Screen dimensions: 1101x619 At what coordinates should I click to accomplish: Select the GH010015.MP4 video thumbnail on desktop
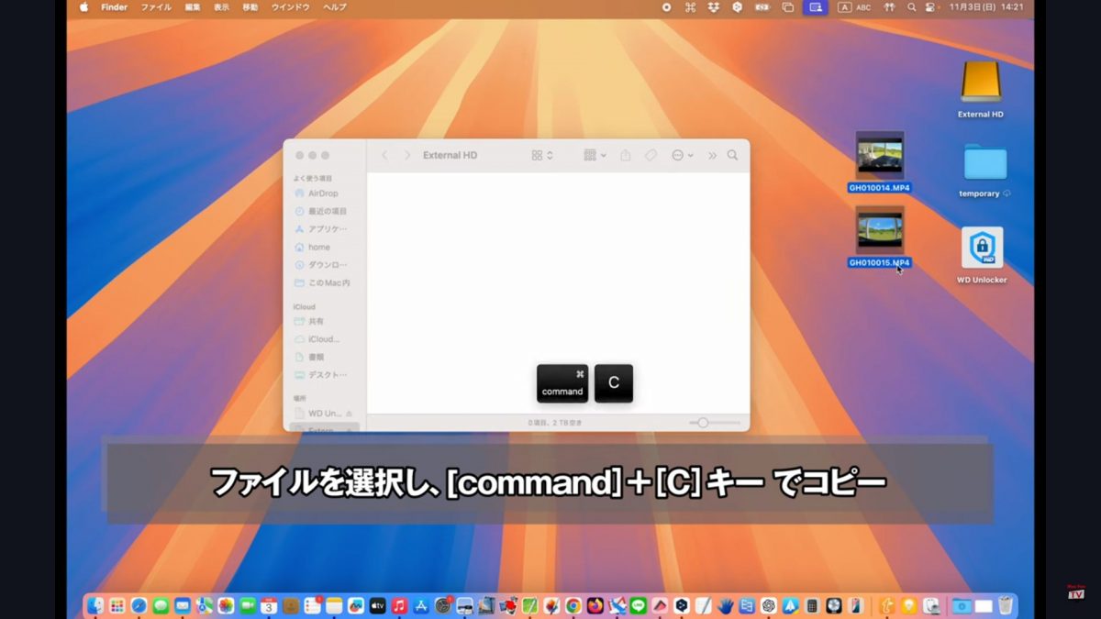click(880, 230)
